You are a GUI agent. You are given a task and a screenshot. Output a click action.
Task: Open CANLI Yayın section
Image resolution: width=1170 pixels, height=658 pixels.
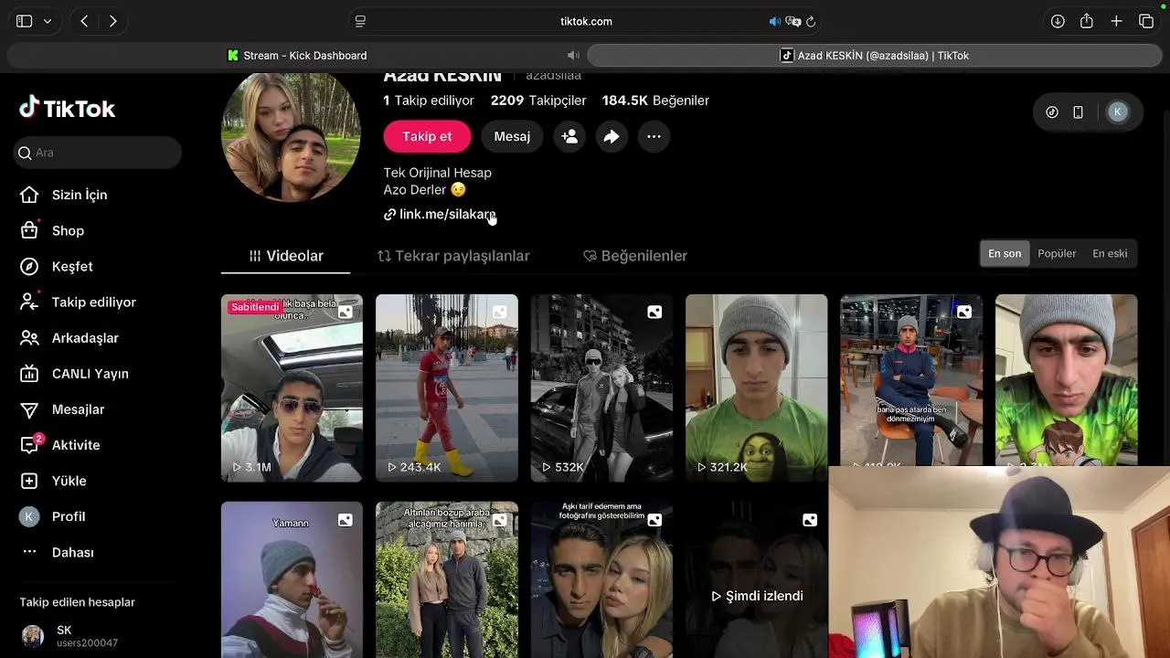point(74,373)
